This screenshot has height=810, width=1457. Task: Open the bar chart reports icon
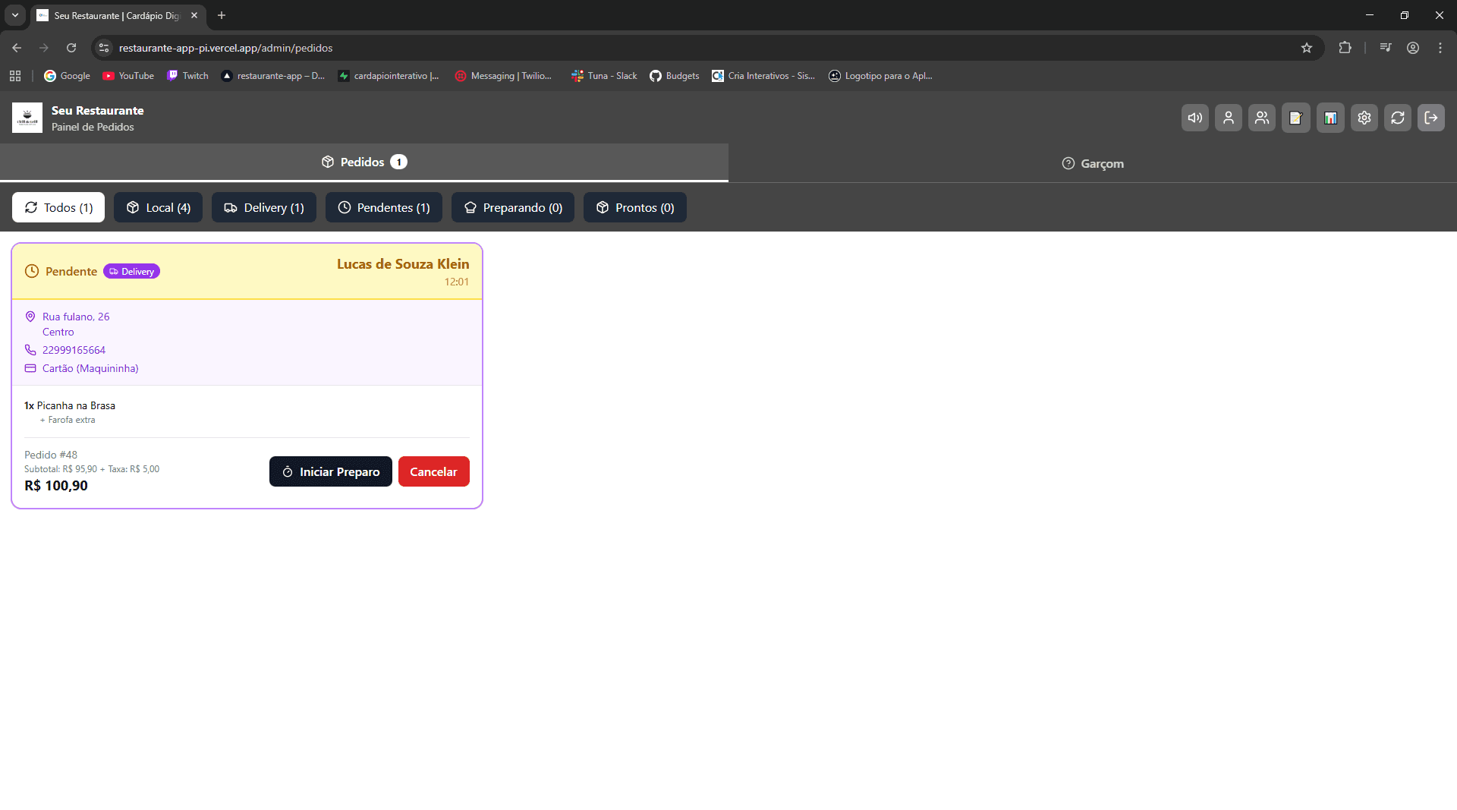click(x=1330, y=118)
